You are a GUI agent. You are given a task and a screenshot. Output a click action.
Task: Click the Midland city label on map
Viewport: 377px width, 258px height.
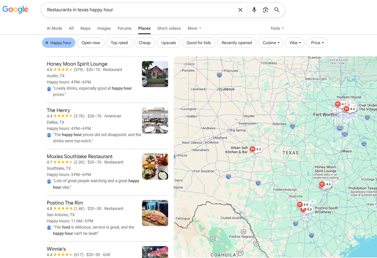coord(221,138)
